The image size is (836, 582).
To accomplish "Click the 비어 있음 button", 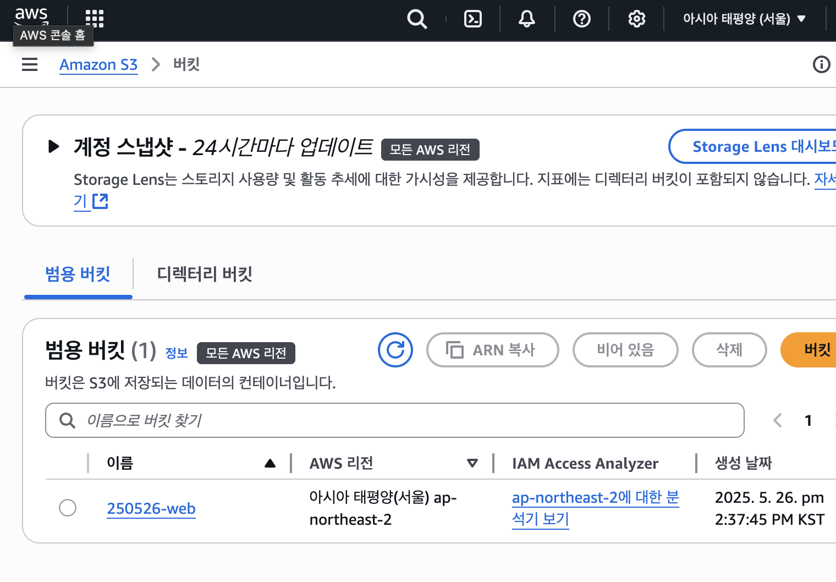I will click(x=625, y=350).
